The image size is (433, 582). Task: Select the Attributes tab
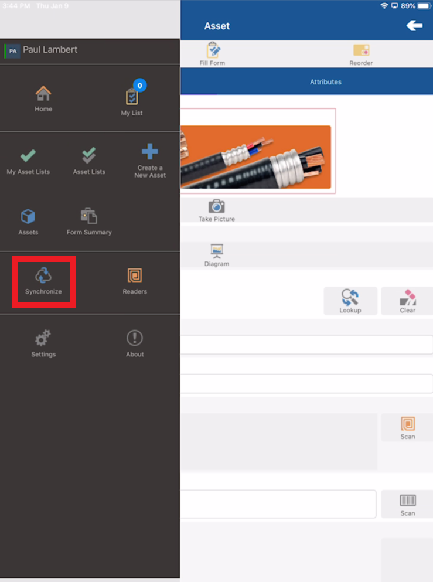pyautogui.click(x=325, y=81)
